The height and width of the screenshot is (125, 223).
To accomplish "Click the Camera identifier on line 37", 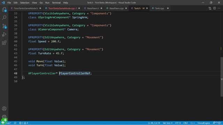I will (72, 29).
